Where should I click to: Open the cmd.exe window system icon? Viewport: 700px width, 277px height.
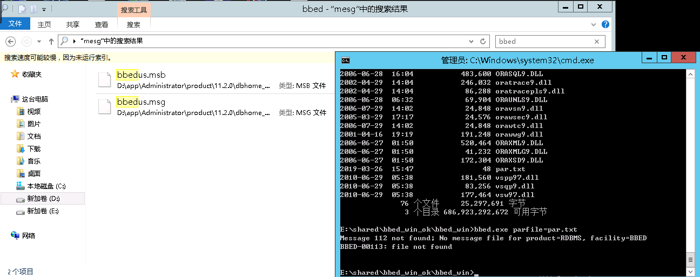346,60
